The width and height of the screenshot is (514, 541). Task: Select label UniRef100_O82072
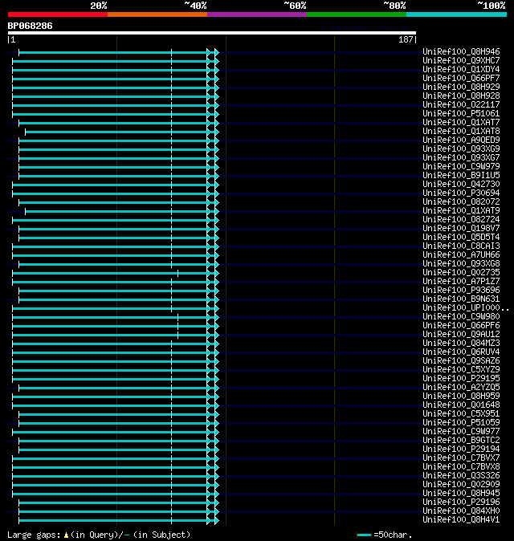click(461, 201)
